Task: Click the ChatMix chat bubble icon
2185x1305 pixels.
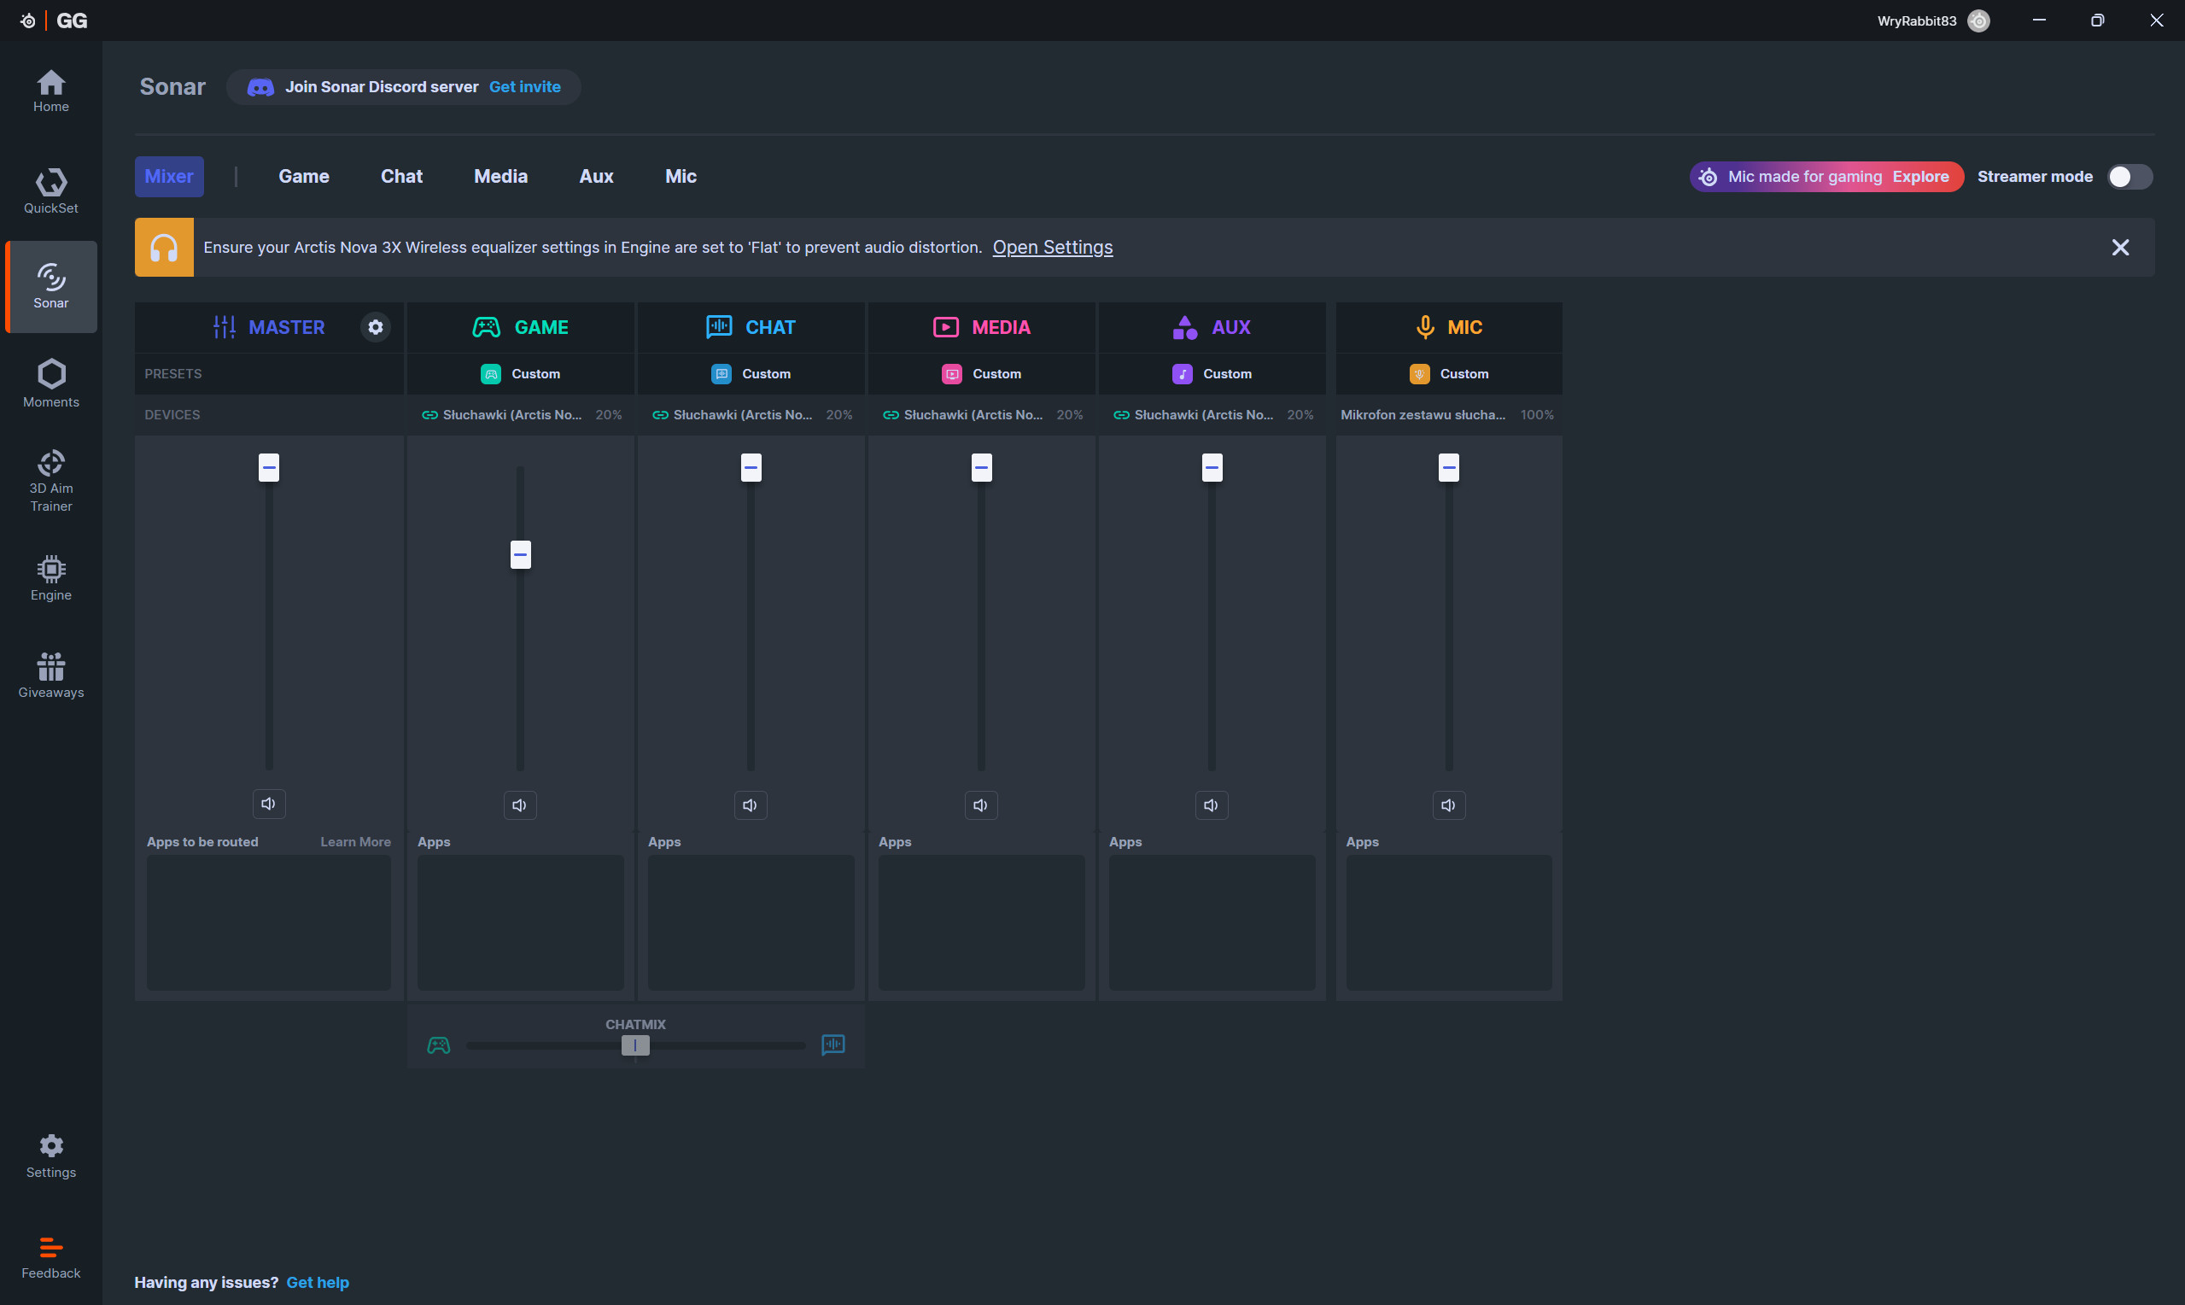Action: point(833,1045)
